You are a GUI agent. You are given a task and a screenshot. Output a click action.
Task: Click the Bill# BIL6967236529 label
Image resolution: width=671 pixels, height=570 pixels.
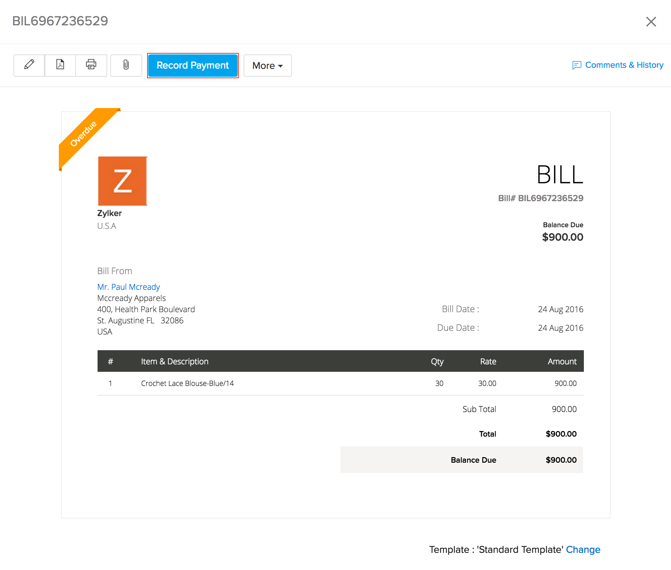tap(541, 198)
